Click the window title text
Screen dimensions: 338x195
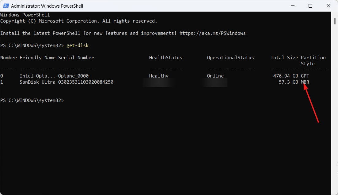(x=47, y=6)
